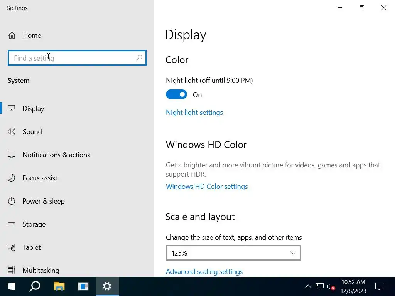This screenshot has height=296, width=395.
Task: Restore down the Settings window
Action: (x=362, y=8)
